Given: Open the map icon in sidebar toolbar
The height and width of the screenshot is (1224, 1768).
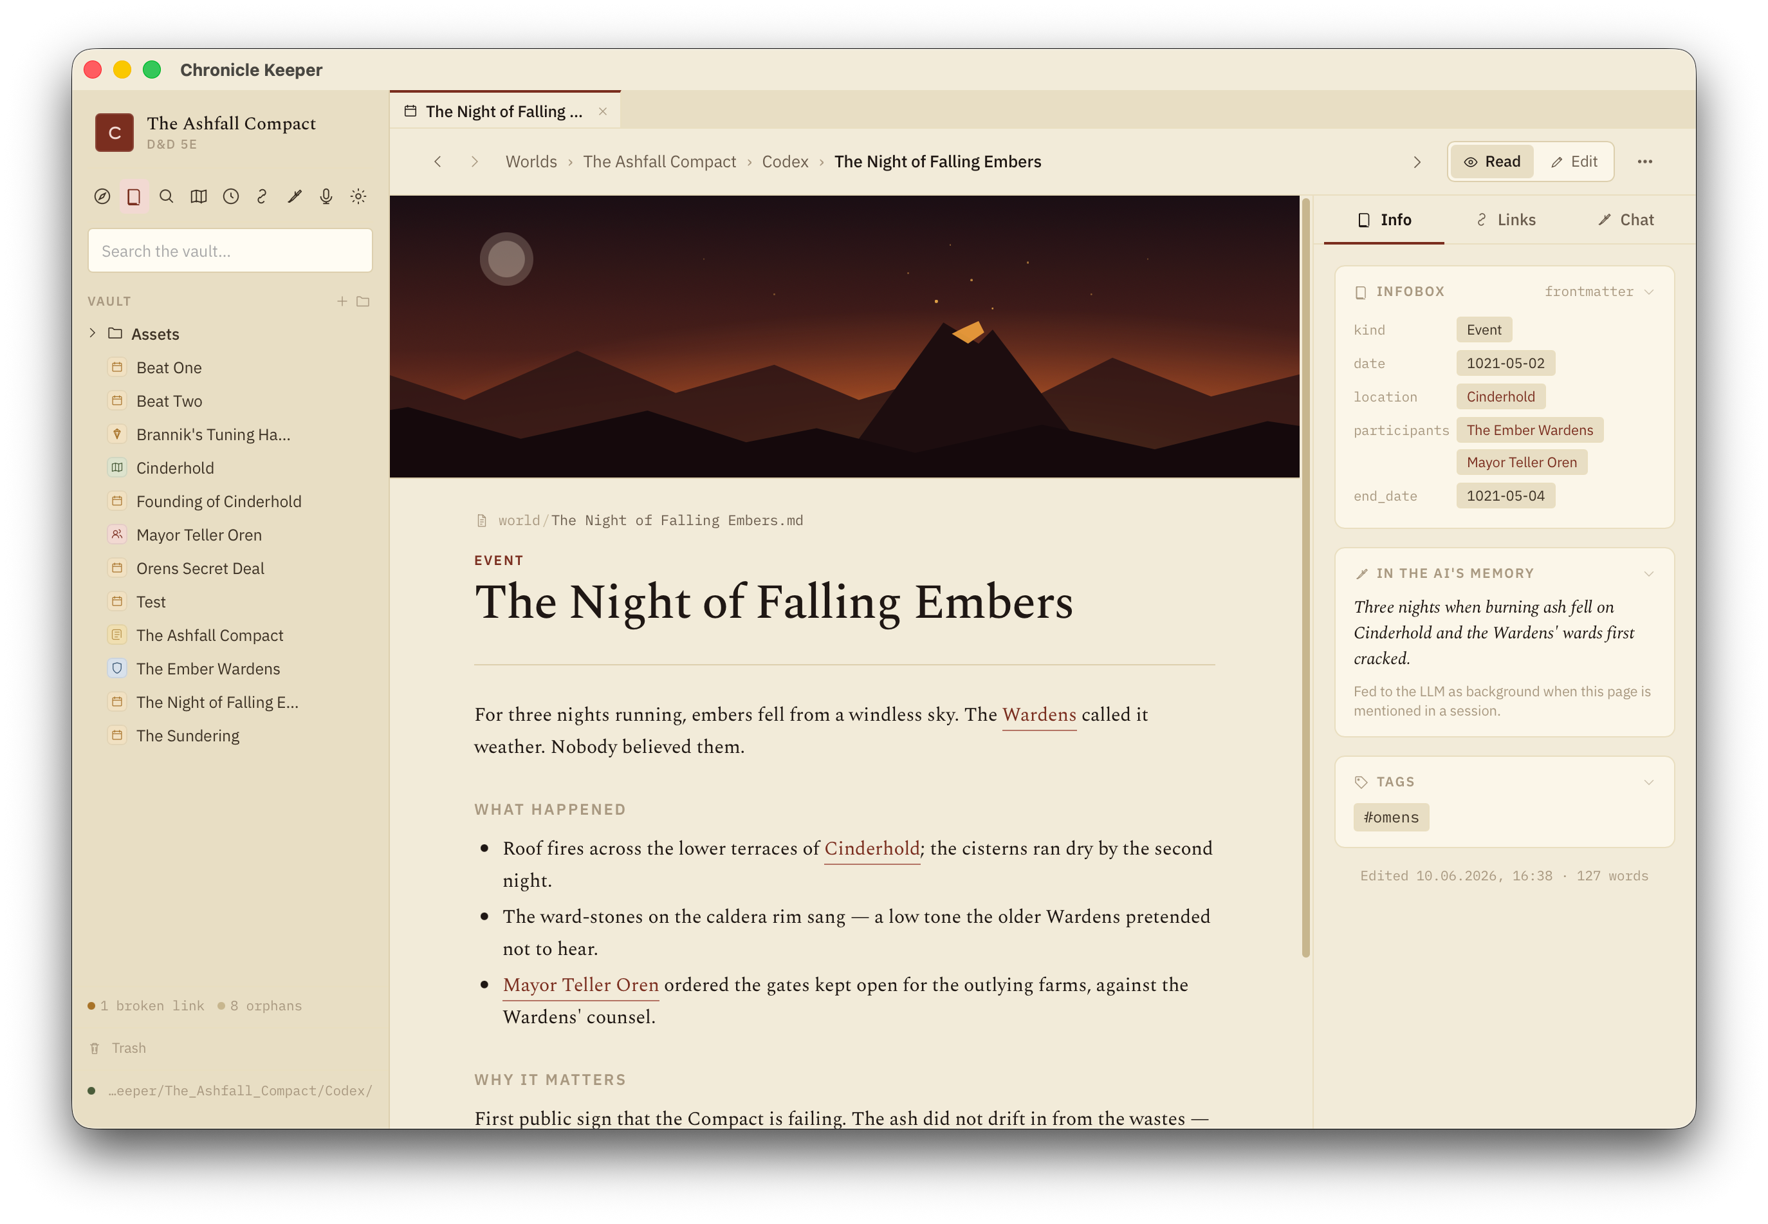Looking at the screenshot, I should click(x=199, y=196).
